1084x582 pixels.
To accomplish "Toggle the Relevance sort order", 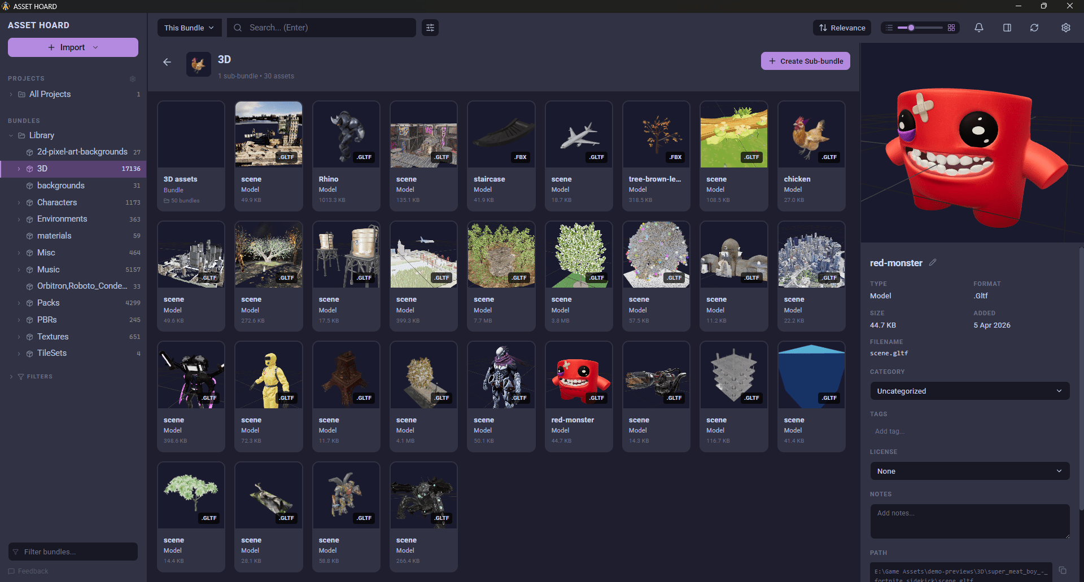I will point(842,27).
